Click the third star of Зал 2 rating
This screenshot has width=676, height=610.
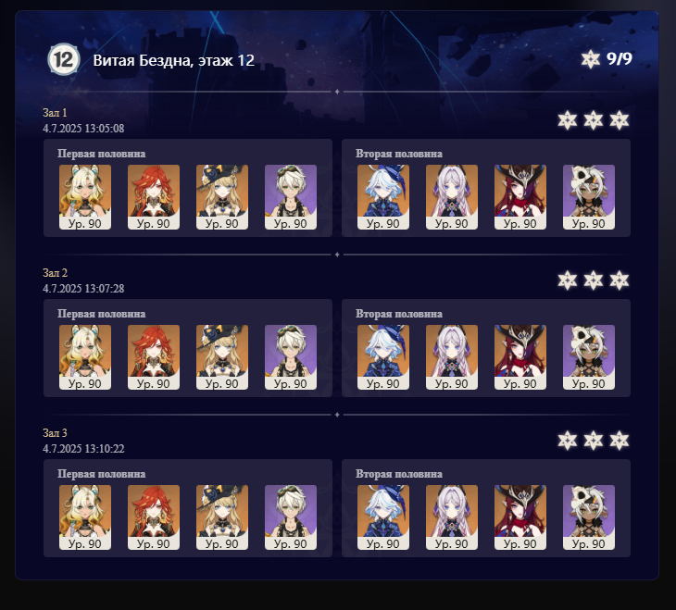point(620,280)
